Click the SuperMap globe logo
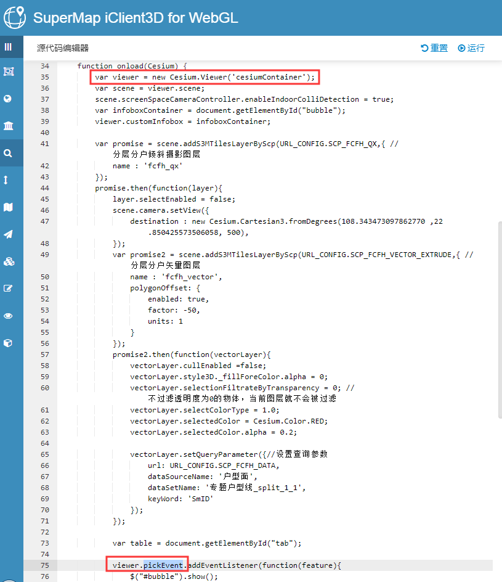This screenshot has width=502, height=582. click(x=15, y=17)
